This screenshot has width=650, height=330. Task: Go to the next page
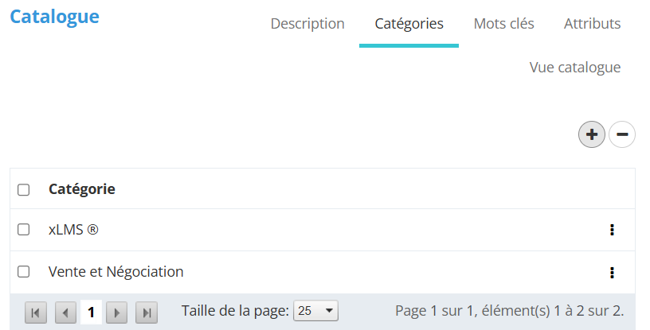point(116,313)
